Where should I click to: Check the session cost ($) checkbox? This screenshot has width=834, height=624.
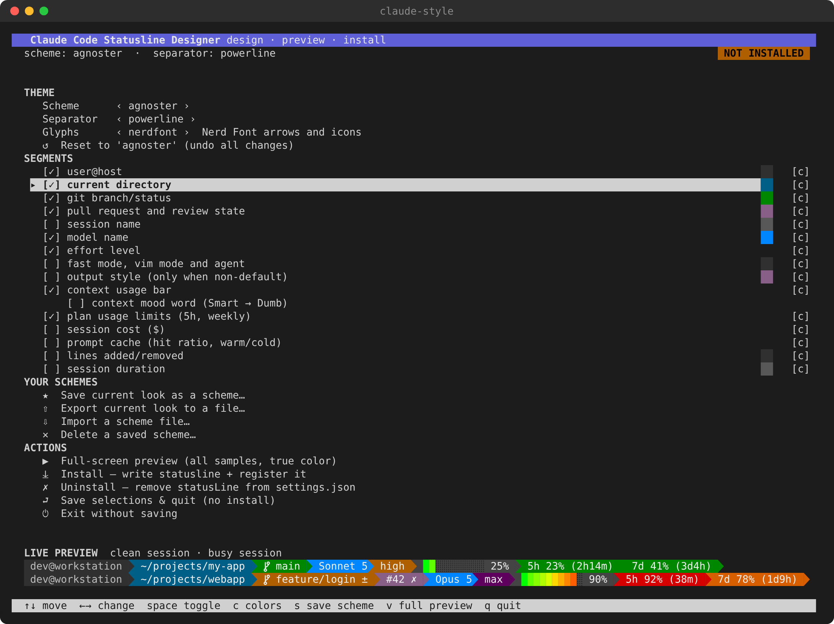[x=51, y=330]
